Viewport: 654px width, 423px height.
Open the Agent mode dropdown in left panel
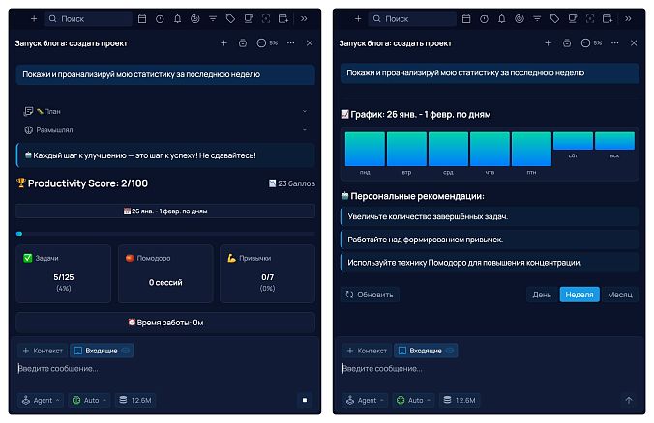[x=40, y=400]
